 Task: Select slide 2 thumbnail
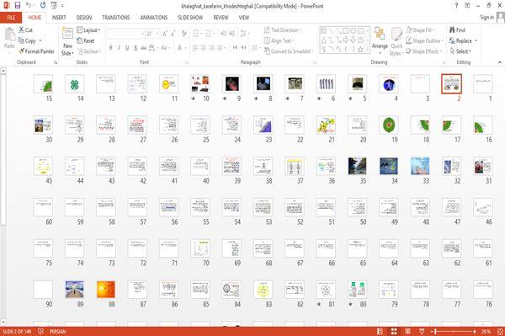click(451, 83)
